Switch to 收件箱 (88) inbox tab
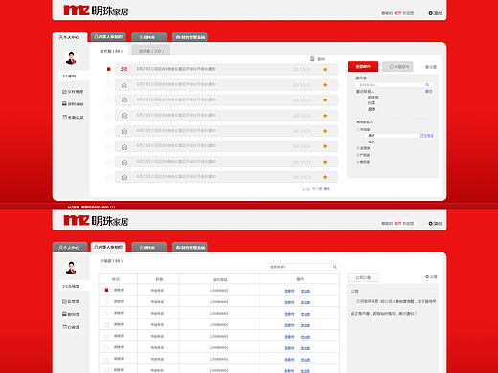Screen dimensions: 498x373 pos(110,51)
